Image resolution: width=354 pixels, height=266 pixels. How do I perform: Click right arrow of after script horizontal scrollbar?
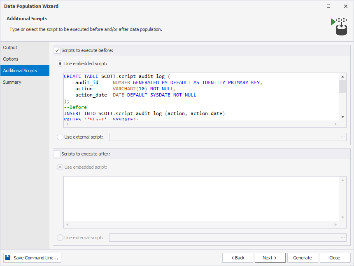335,225
